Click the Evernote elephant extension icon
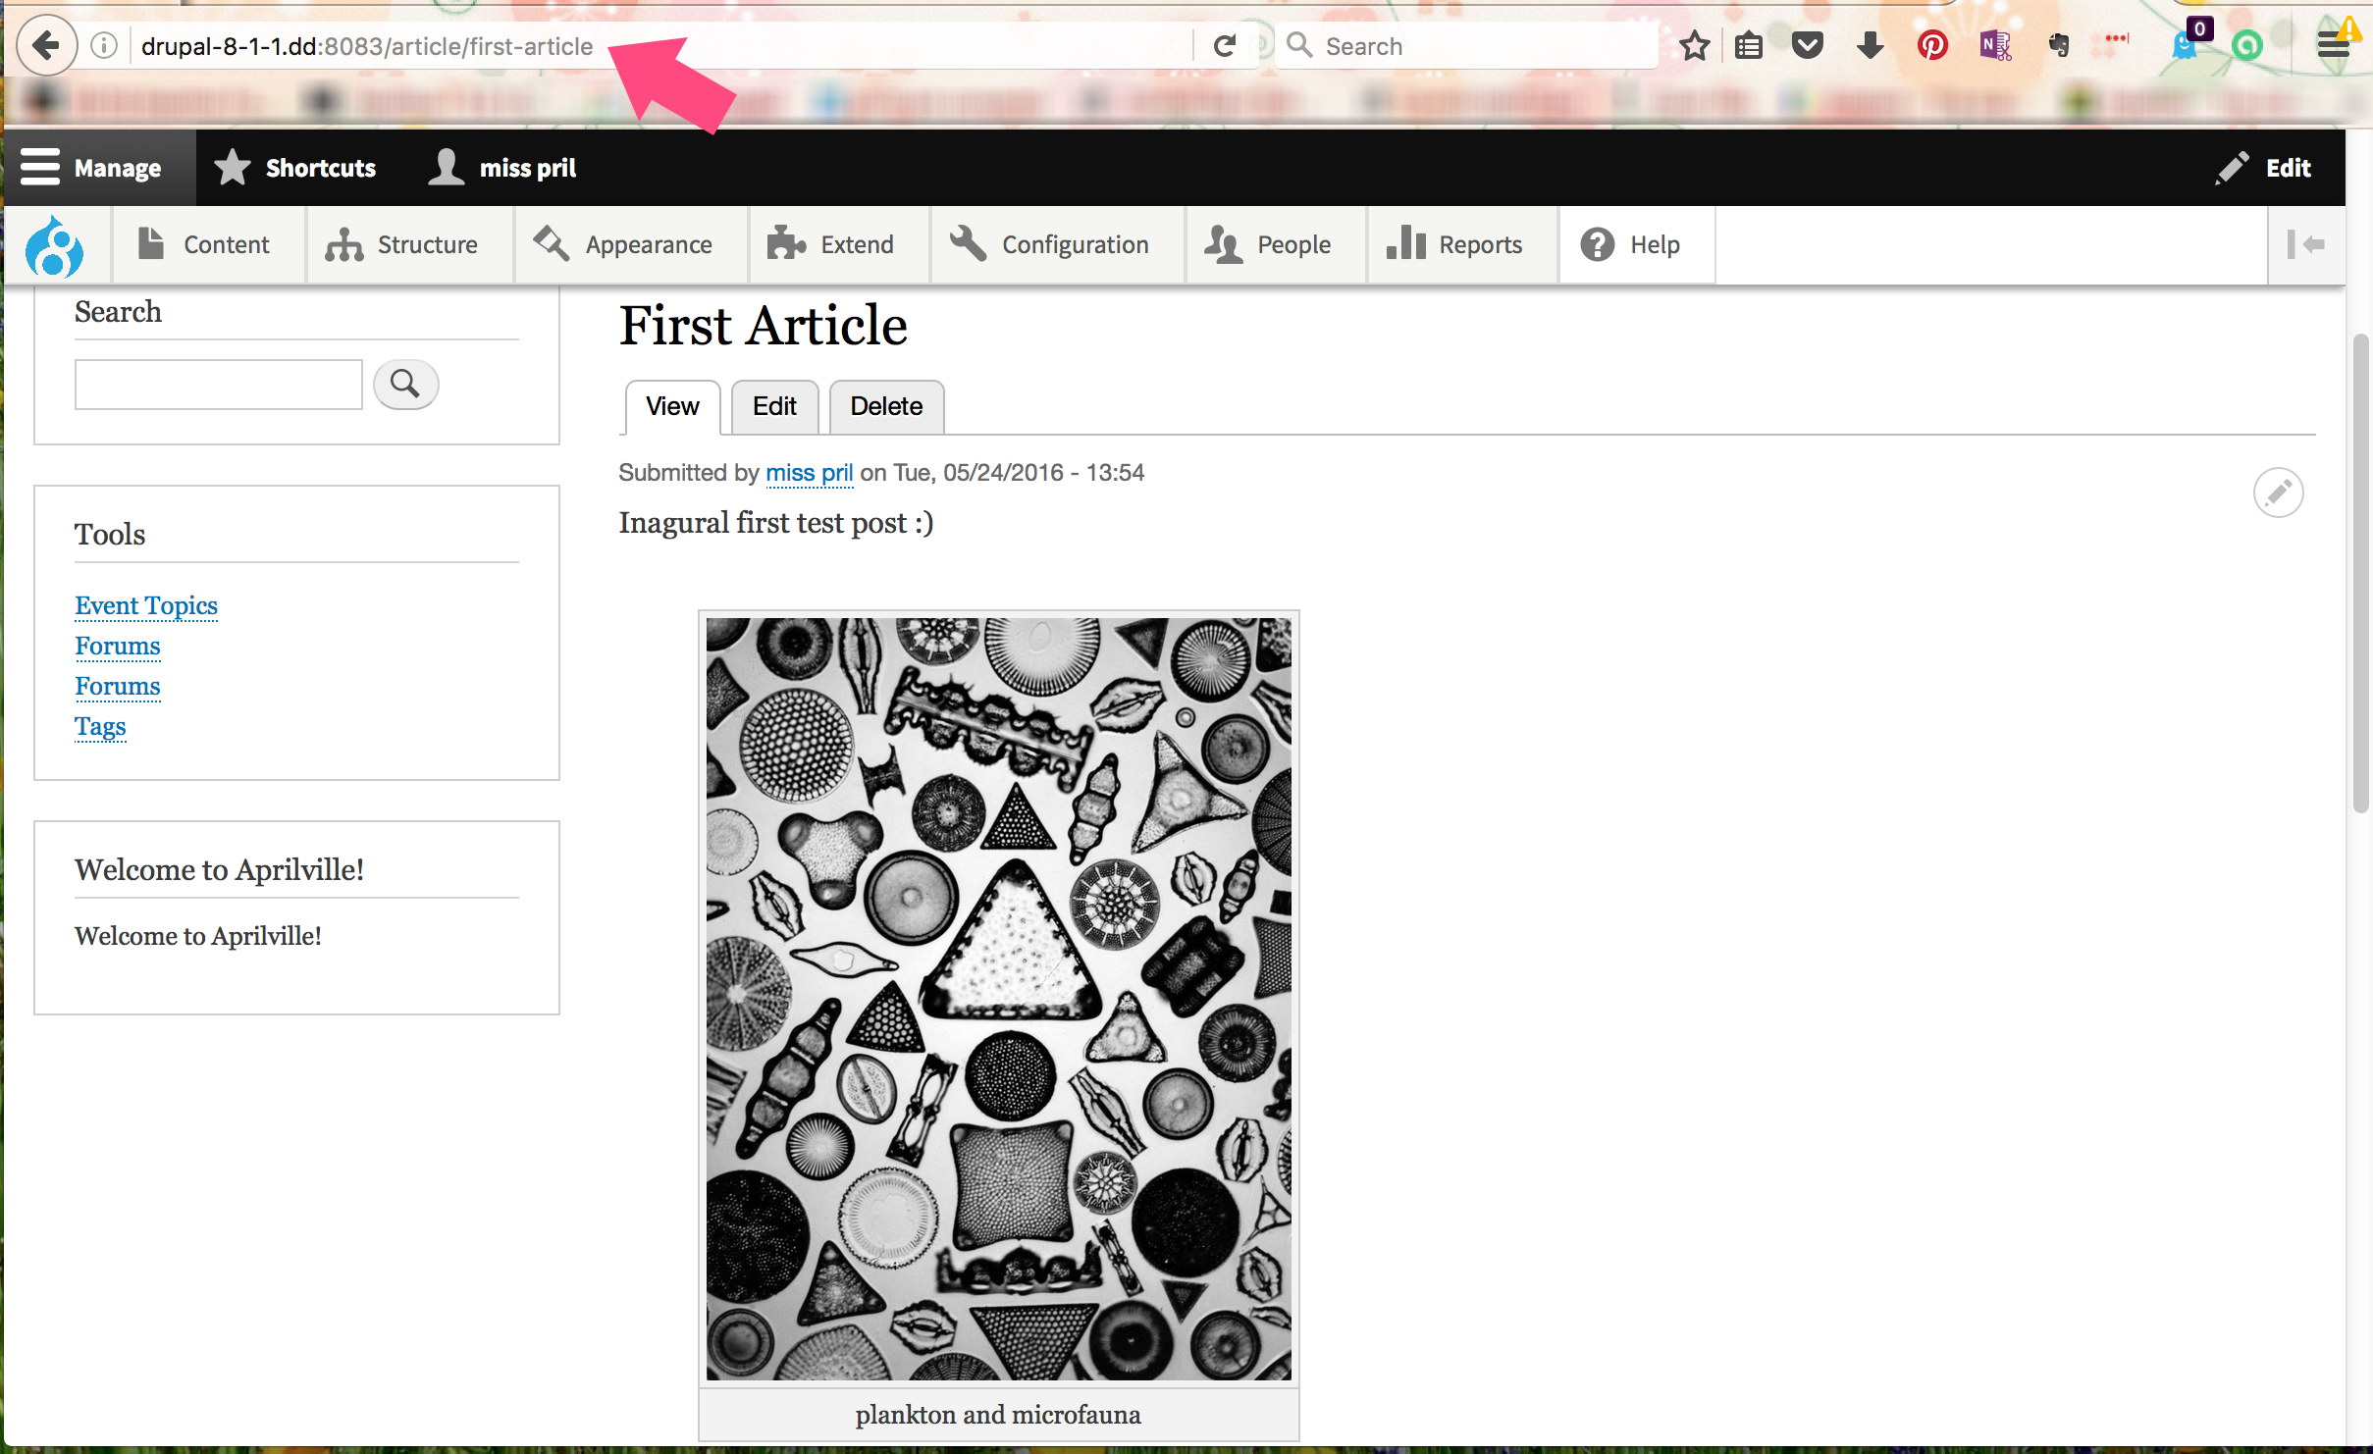The image size is (2373, 1454). click(x=2059, y=46)
